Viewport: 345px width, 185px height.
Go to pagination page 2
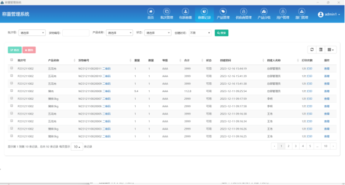(x=289, y=146)
